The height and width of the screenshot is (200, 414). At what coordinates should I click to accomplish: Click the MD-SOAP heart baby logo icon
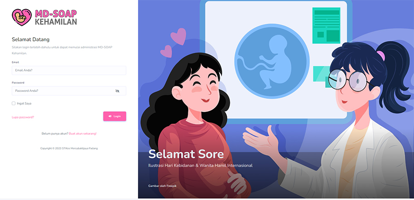pyautogui.click(x=22, y=17)
